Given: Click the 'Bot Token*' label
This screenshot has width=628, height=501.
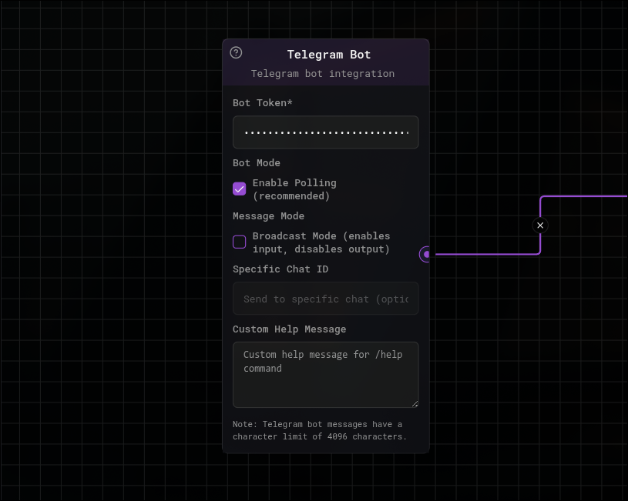Looking at the screenshot, I should 262,103.
